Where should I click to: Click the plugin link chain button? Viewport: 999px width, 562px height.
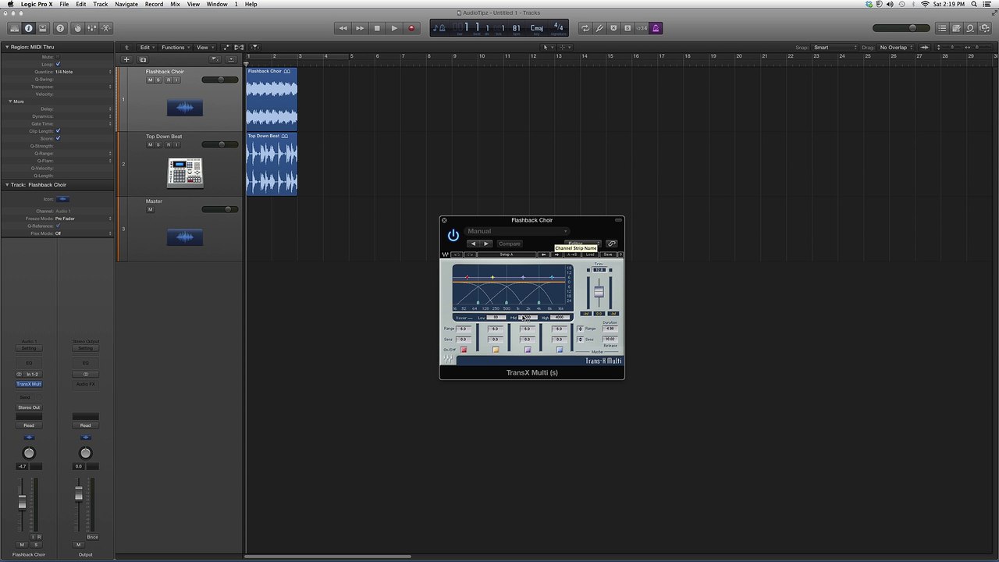(611, 244)
